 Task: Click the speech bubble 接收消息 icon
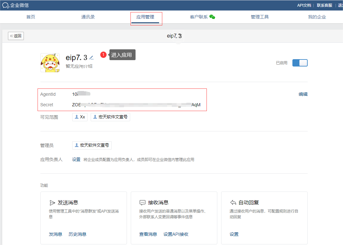click(x=143, y=203)
